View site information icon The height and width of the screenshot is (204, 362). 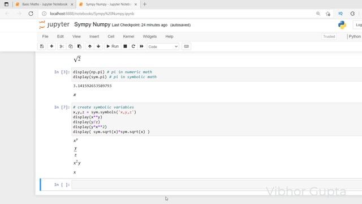44,14
